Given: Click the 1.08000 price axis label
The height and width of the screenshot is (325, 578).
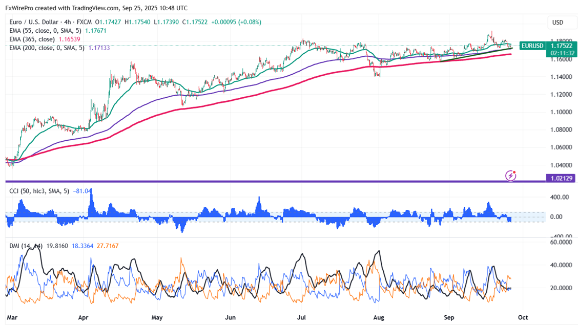Looking at the screenshot, I should 561,129.
